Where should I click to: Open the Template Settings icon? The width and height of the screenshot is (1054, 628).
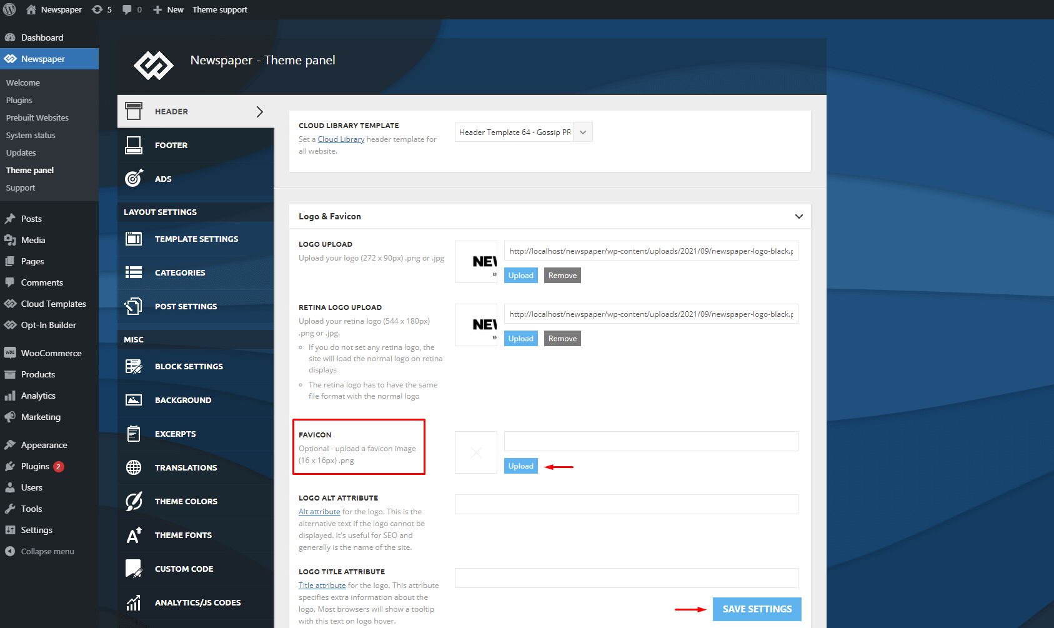[x=134, y=239]
